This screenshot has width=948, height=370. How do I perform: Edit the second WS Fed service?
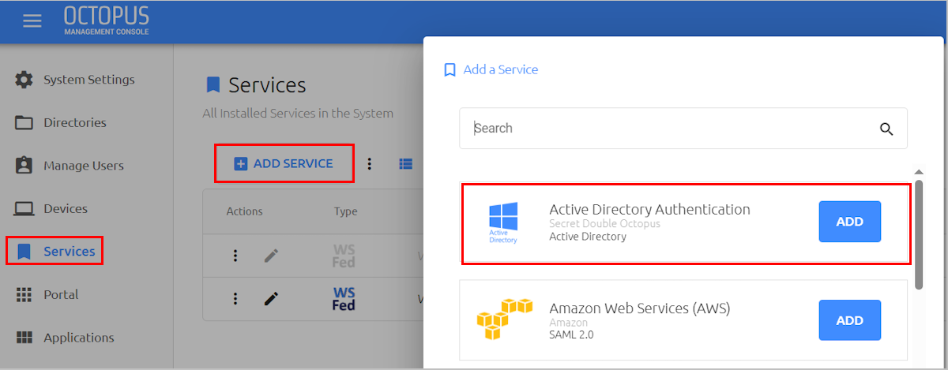pyautogui.click(x=271, y=298)
